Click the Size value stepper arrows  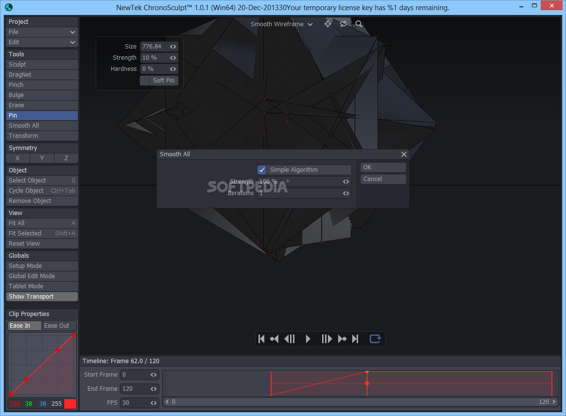(x=173, y=47)
